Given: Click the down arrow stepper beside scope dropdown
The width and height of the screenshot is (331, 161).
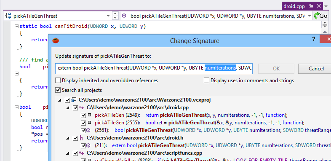Looking at the screenshot, I should pos(115,18).
